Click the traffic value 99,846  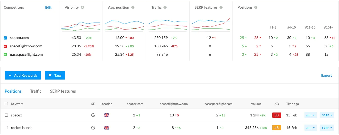162,54
